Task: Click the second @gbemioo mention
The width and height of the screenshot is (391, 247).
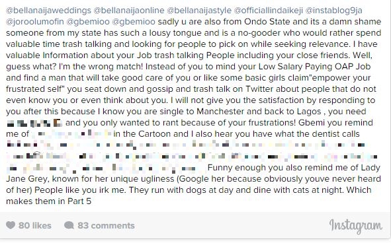Action: click(134, 22)
